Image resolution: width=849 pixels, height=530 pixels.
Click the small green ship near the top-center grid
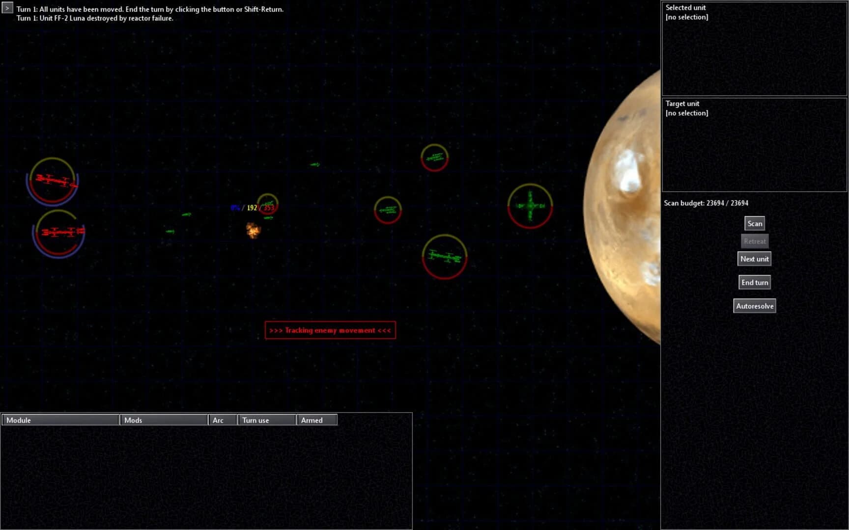(x=315, y=164)
